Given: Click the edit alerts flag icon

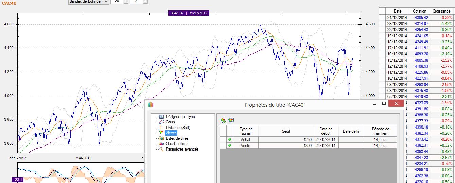Looking at the screenshot, I should point(231,120).
